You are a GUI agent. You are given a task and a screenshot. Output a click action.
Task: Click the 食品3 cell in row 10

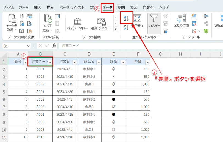tap(89, 130)
